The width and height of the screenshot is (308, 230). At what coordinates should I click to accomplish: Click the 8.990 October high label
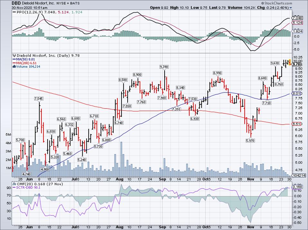pos(217,73)
